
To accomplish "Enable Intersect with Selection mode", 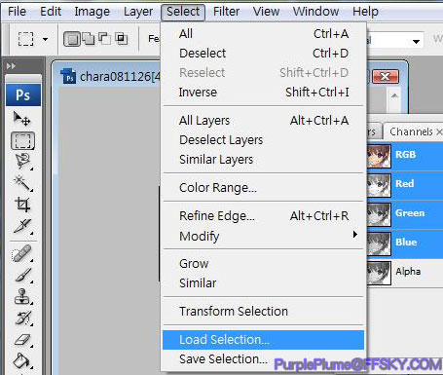I will 122,39.
